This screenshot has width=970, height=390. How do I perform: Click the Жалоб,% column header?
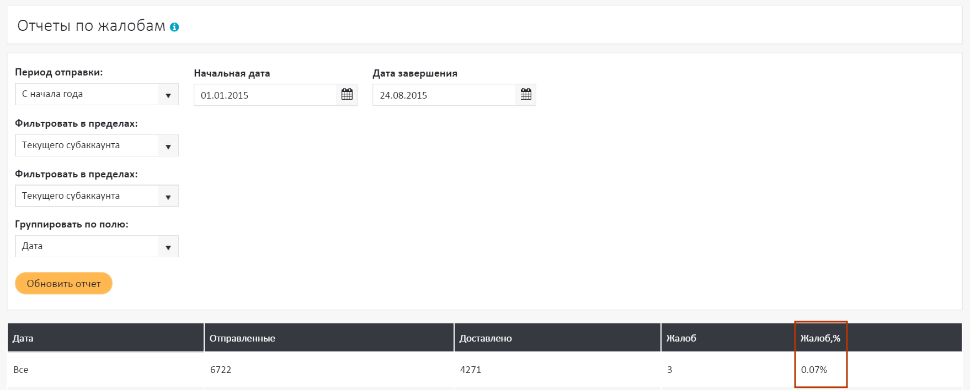pos(820,338)
